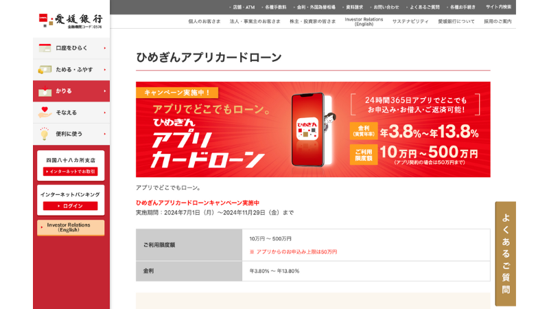
Task: Open the よくあるご質問 side tab
Action: 506,253
